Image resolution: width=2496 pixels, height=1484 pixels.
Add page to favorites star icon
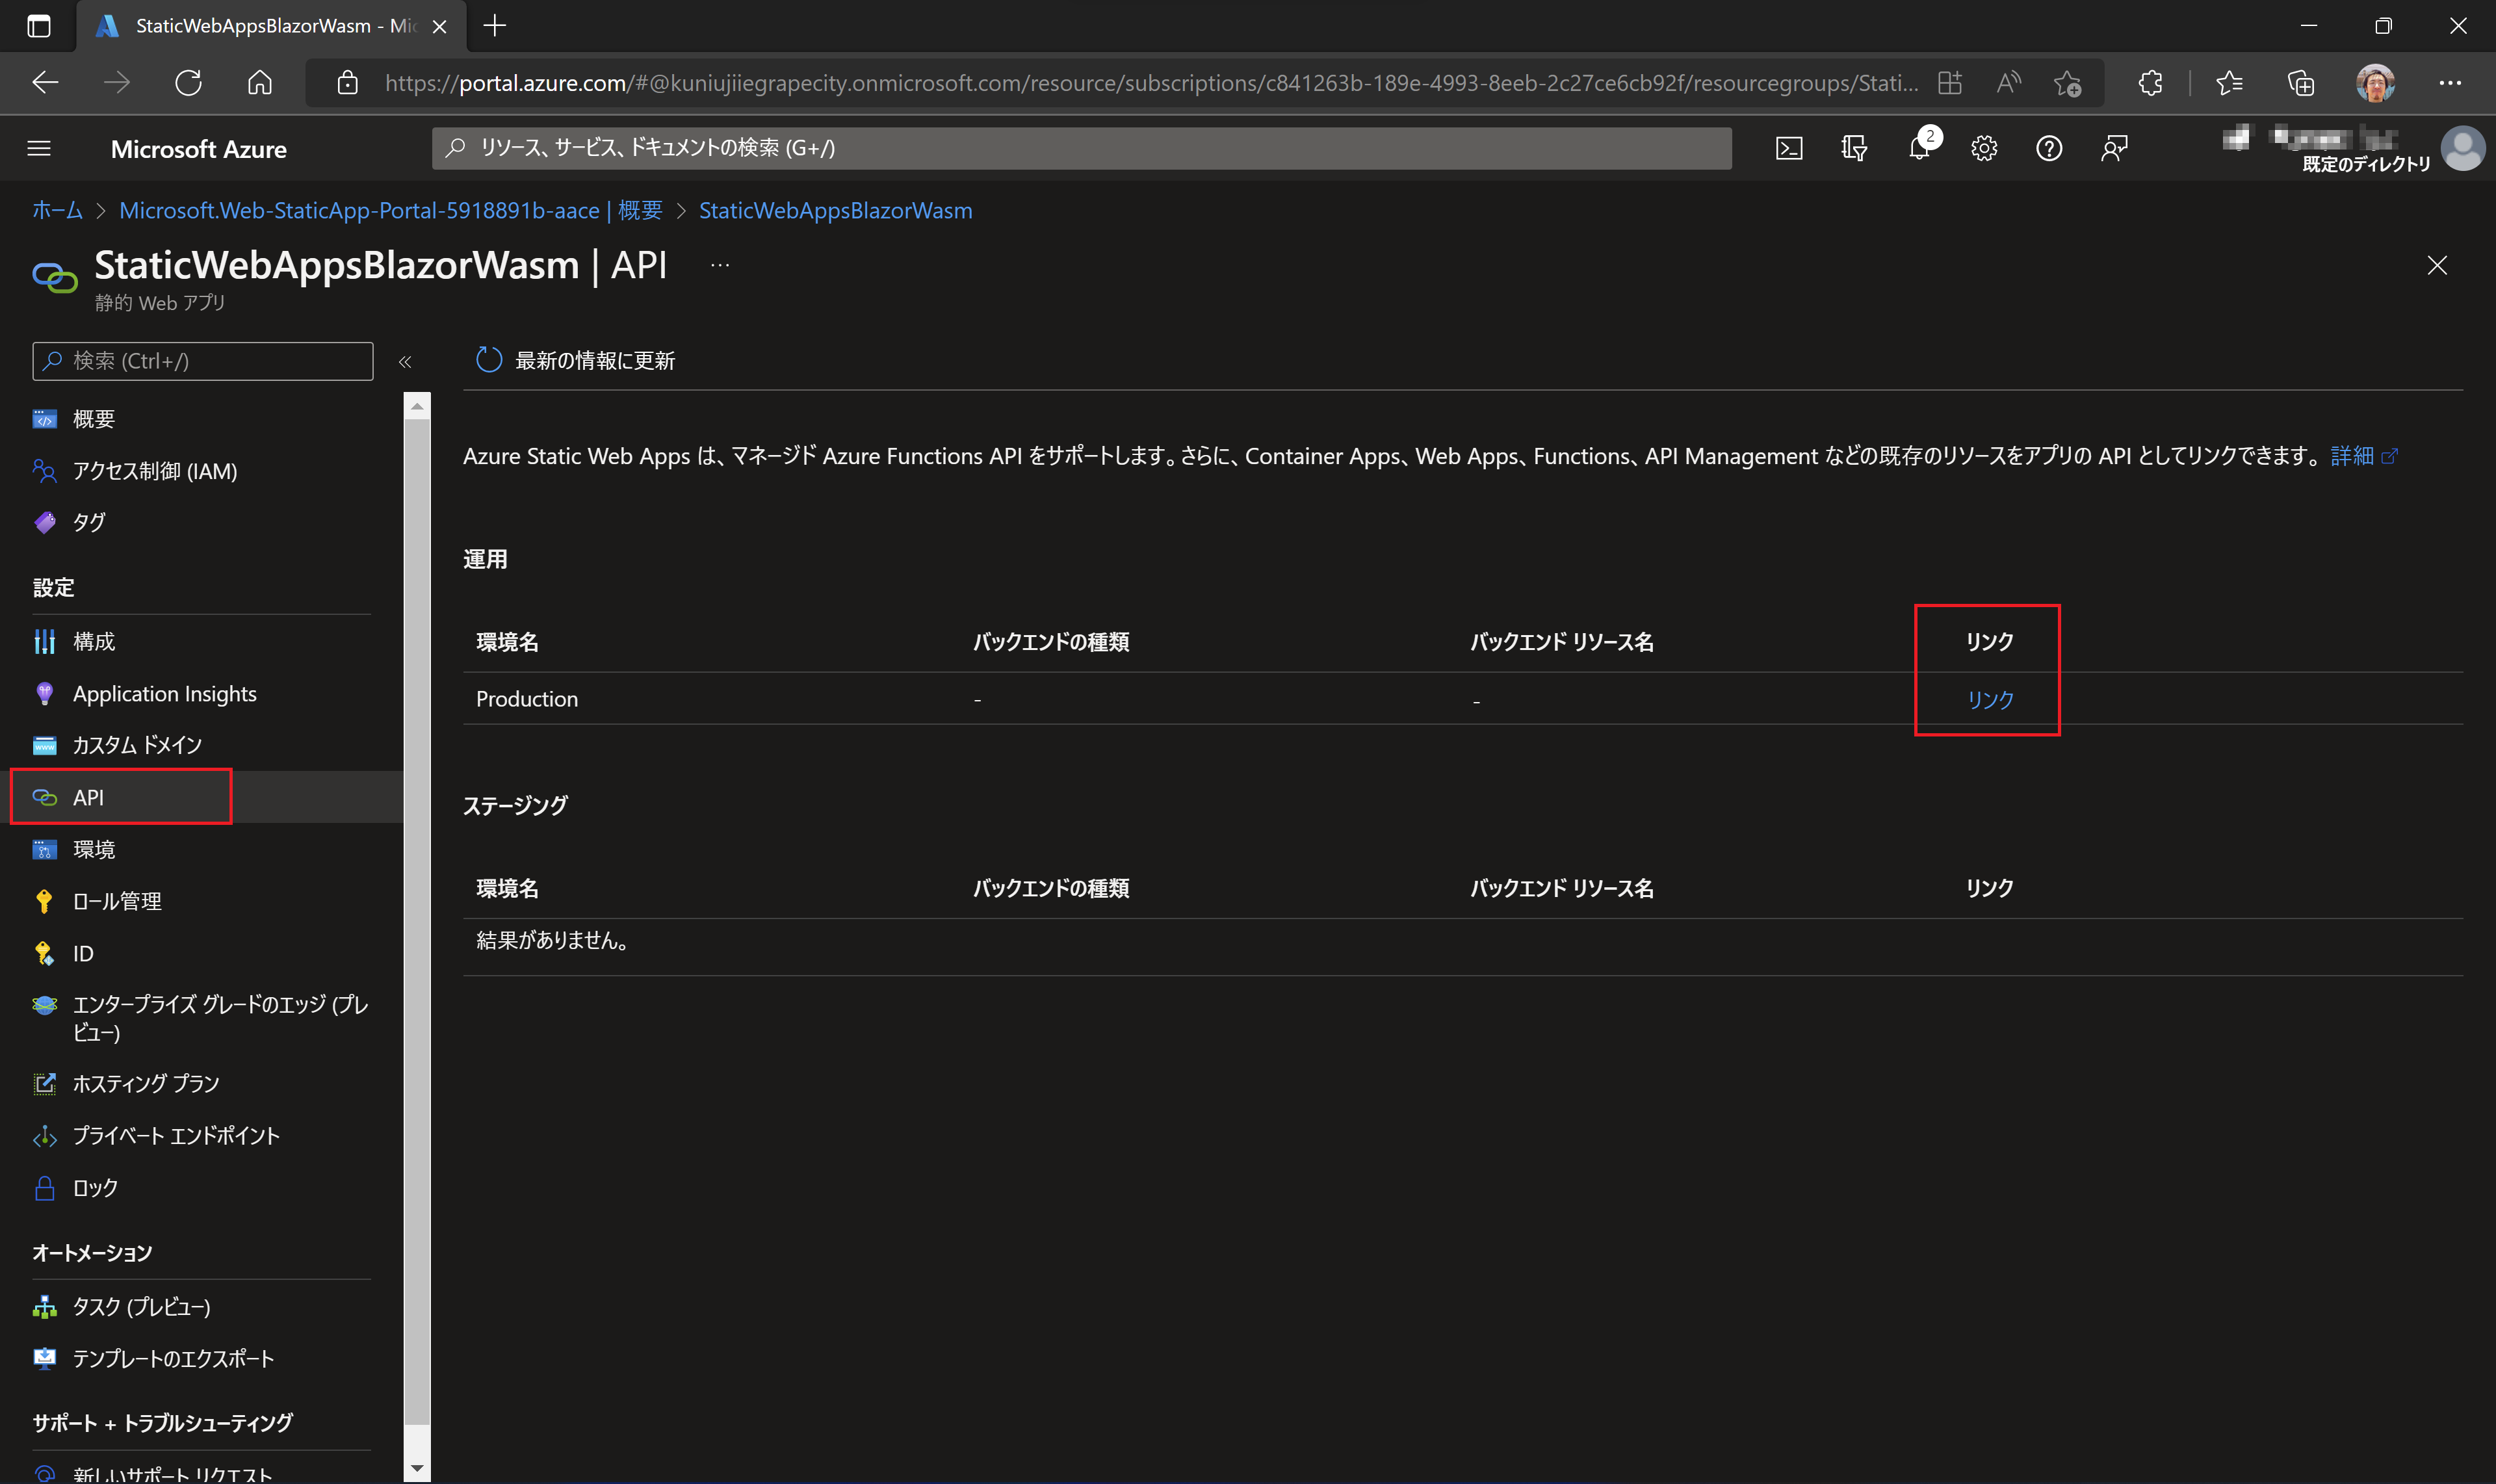tap(2067, 83)
